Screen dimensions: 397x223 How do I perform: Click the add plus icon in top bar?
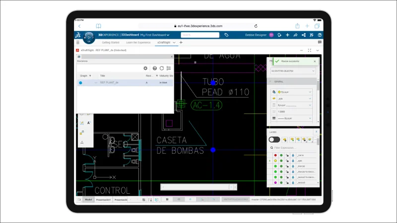[287, 35]
